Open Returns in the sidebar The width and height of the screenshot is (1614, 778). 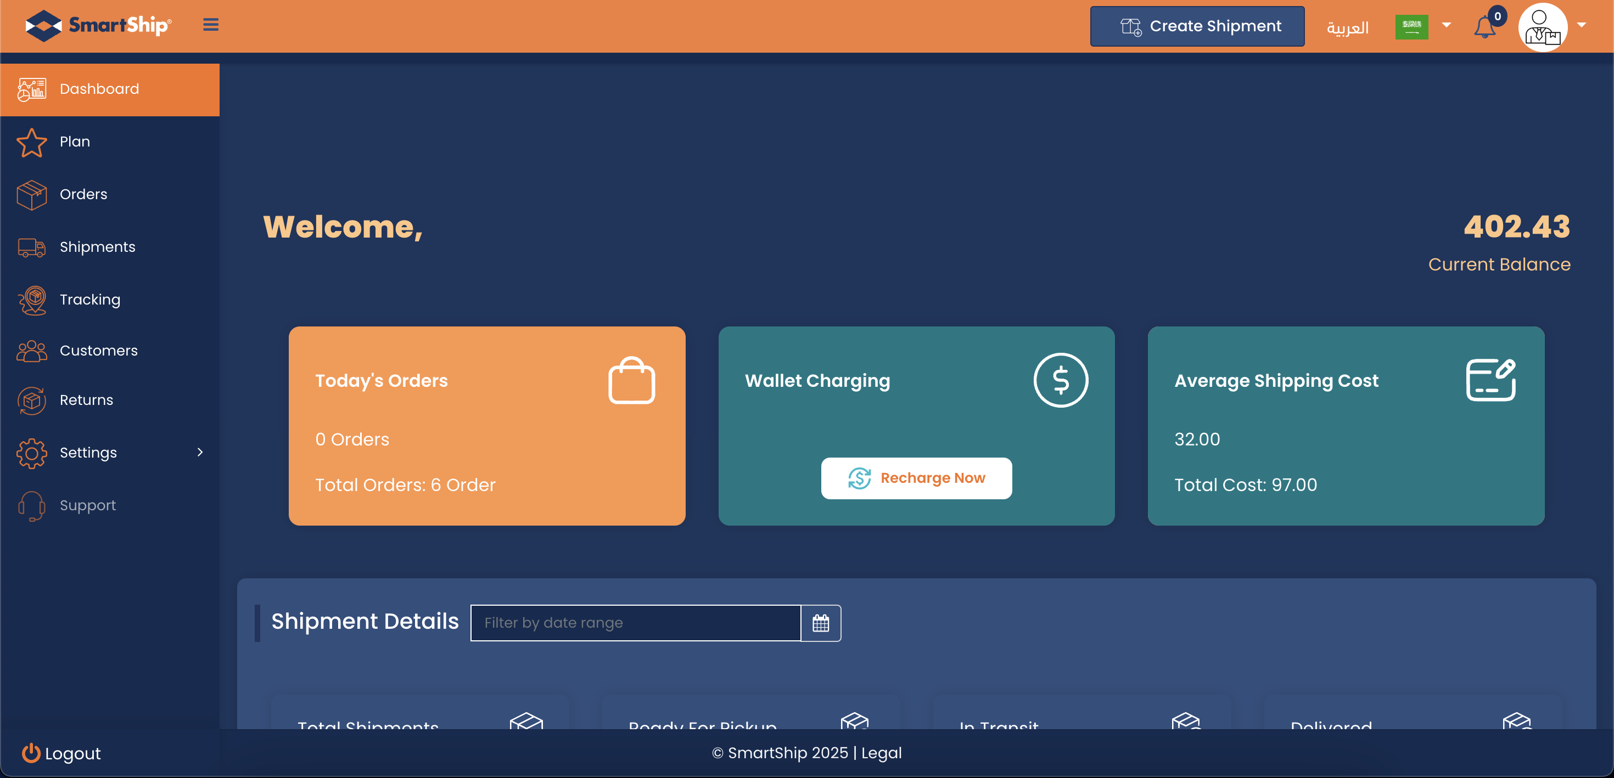pyautogui.click(x=110, y=401)
